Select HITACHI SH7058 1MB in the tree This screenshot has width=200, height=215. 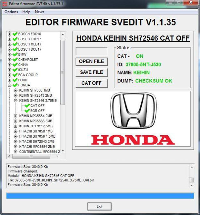click(36, 131)
